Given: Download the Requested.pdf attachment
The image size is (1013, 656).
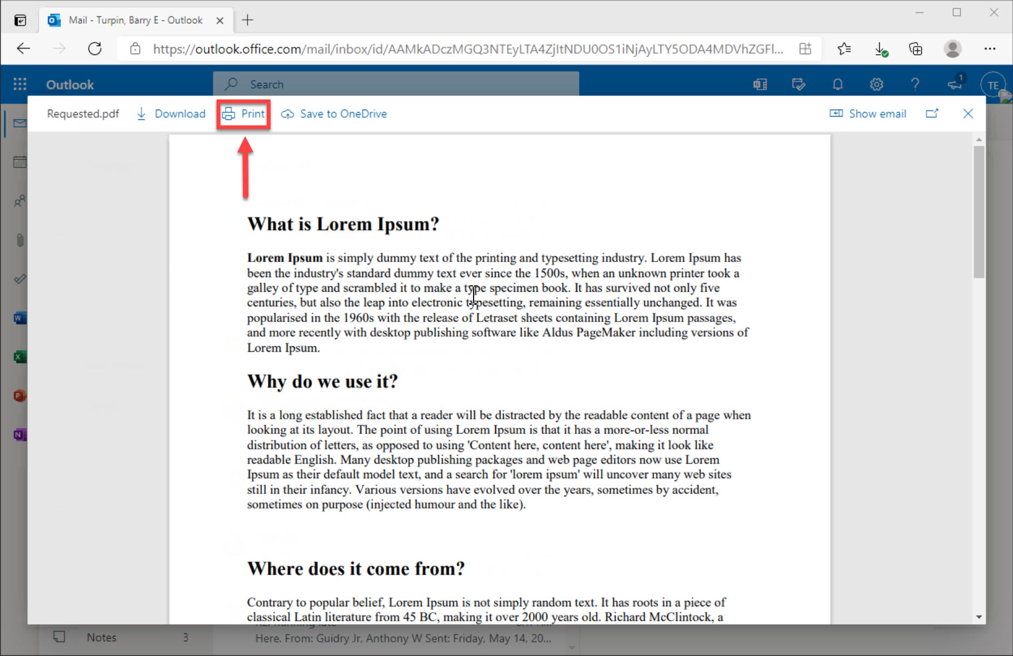Looking at the screenshot, I should 171,114.
